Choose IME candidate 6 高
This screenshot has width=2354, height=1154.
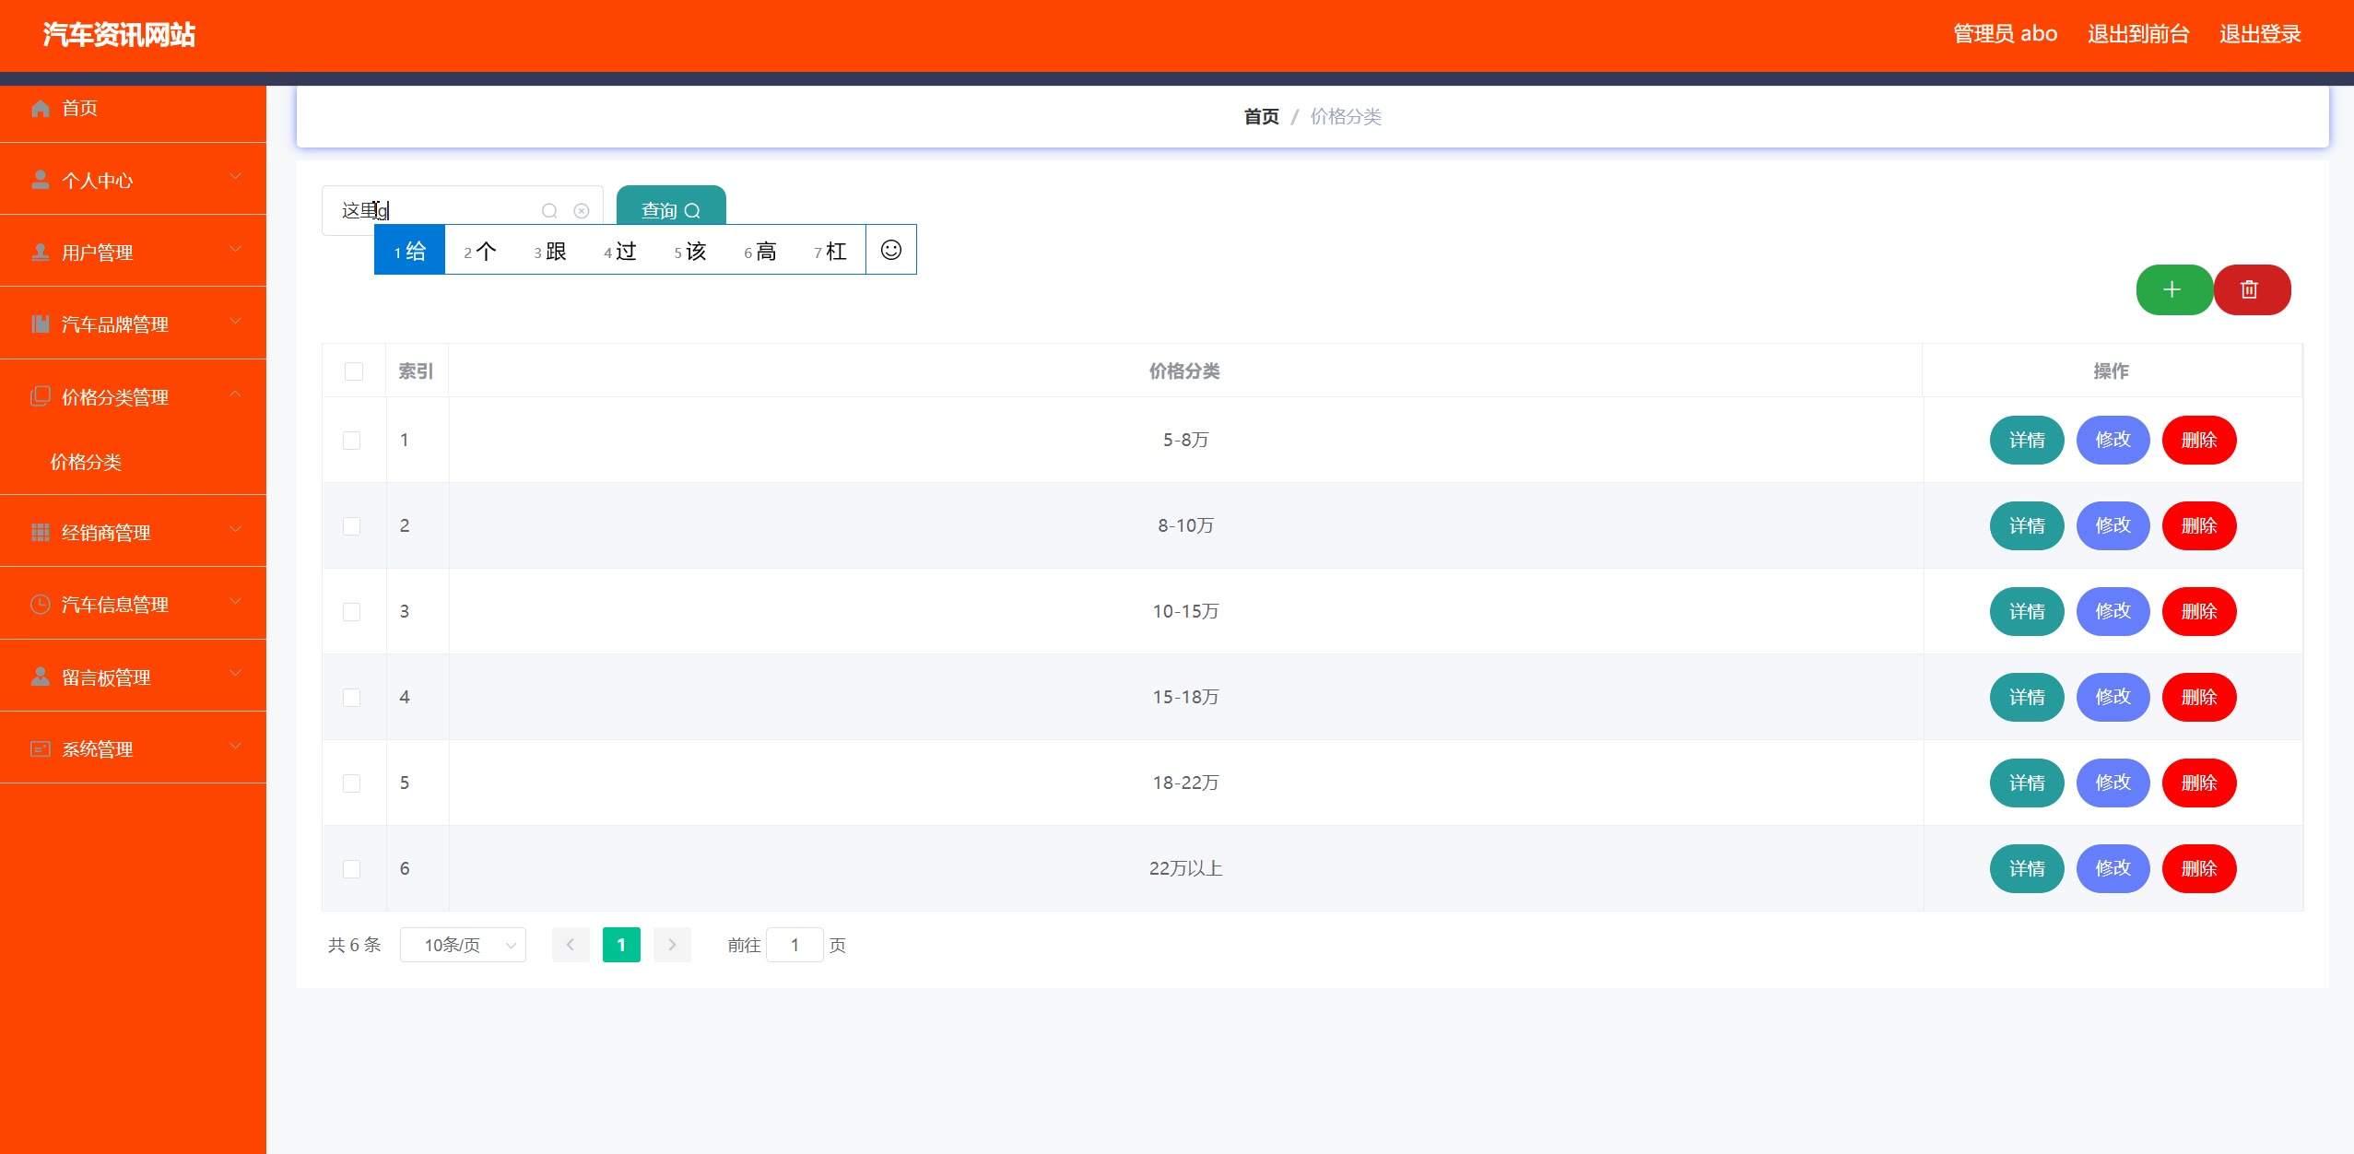(x=759, y=250)
